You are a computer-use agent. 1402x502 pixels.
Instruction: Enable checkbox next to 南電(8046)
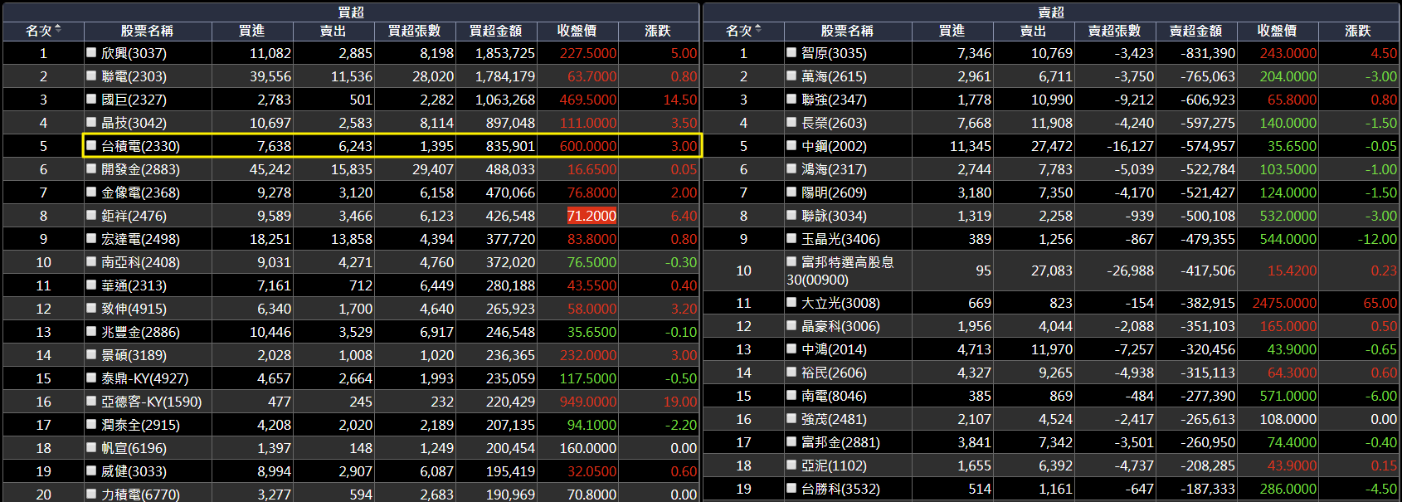(x=791, y=396)
